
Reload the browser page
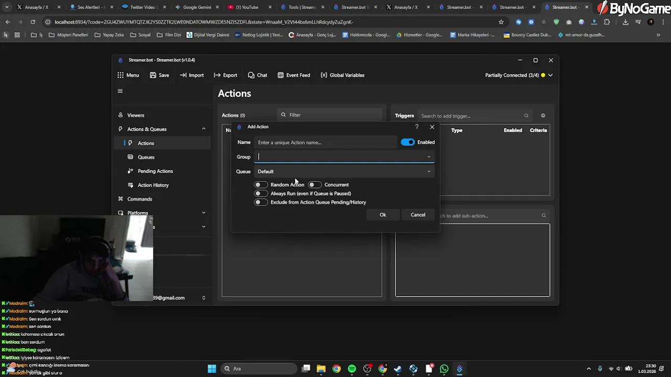(33, 22)
